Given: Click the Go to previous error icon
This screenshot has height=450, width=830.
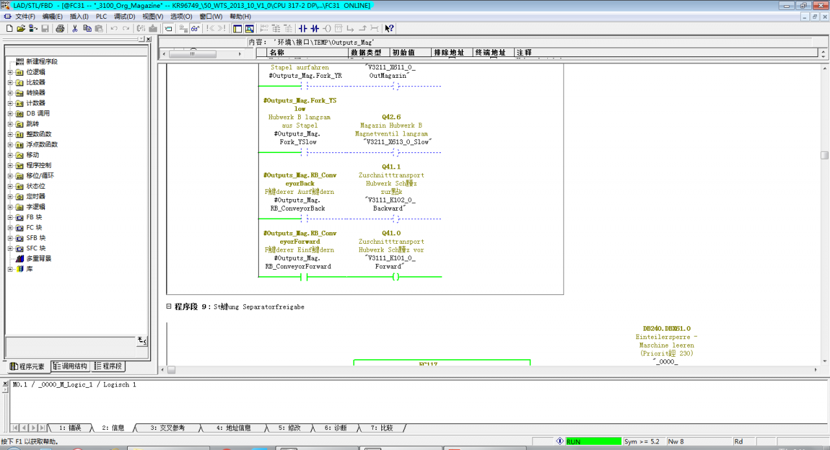Looking at the screenshot, I should click(x=210, y=29).
